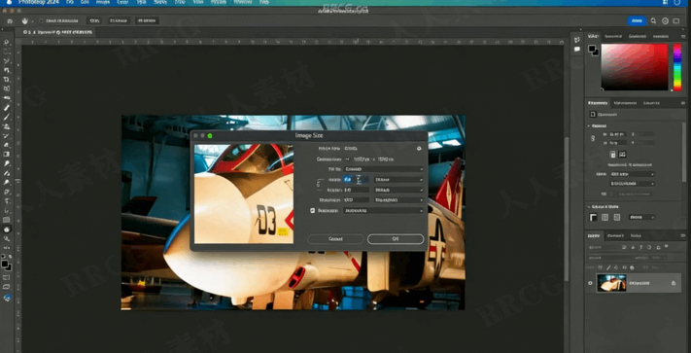The image size is (691, 353).
Task: Select the Move tool in left toolbar
Action: click(x=7, y=43)
